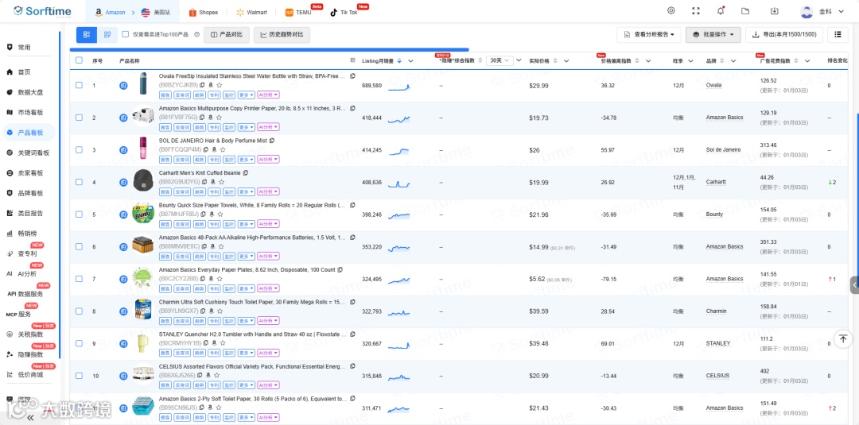Switch to the Shopee platform tab
Viewport: 859px width, 425px height.
[203, 12]
